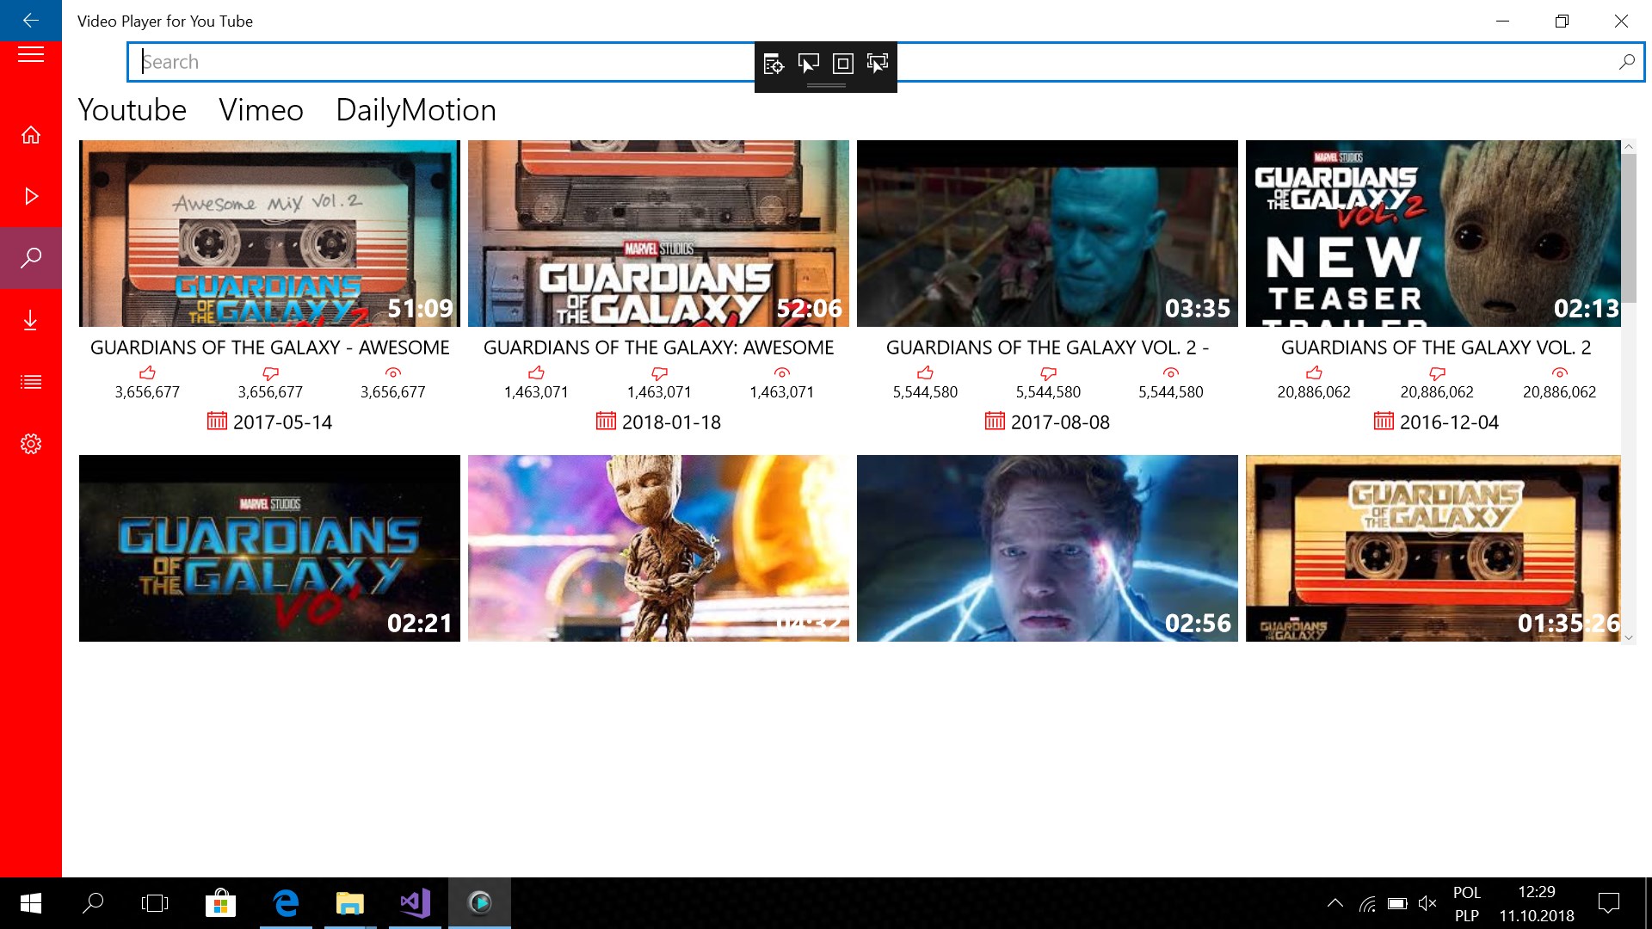
Task: Open Downloads from the sidebar
Action: (x=31, y=320)
